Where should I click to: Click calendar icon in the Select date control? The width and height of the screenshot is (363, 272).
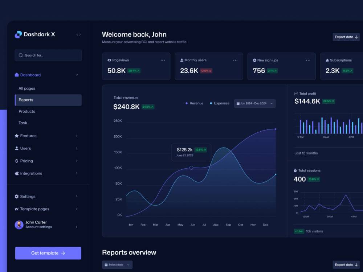pos(106,265)
